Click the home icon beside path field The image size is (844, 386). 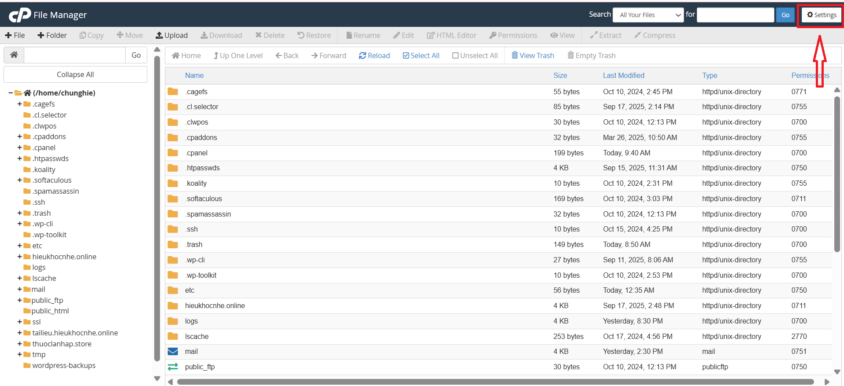click(x=14, y=55)
